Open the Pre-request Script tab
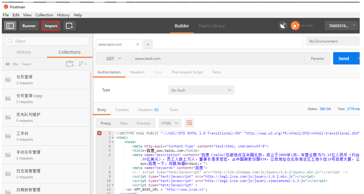This screenshot has width=364, height=194. tap(187, 72)
